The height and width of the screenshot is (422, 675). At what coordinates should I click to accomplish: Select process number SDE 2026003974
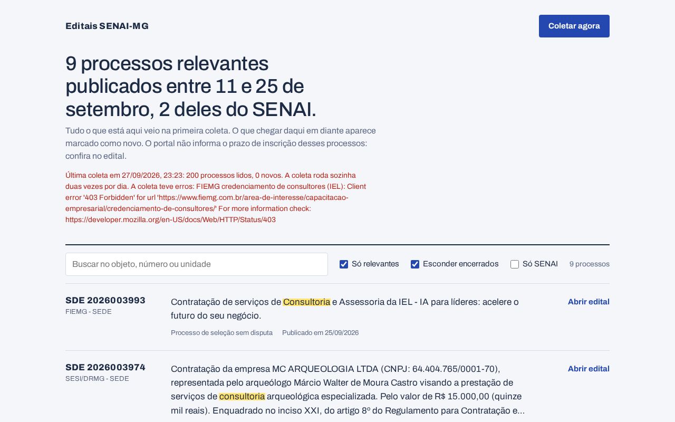(105, 368)
